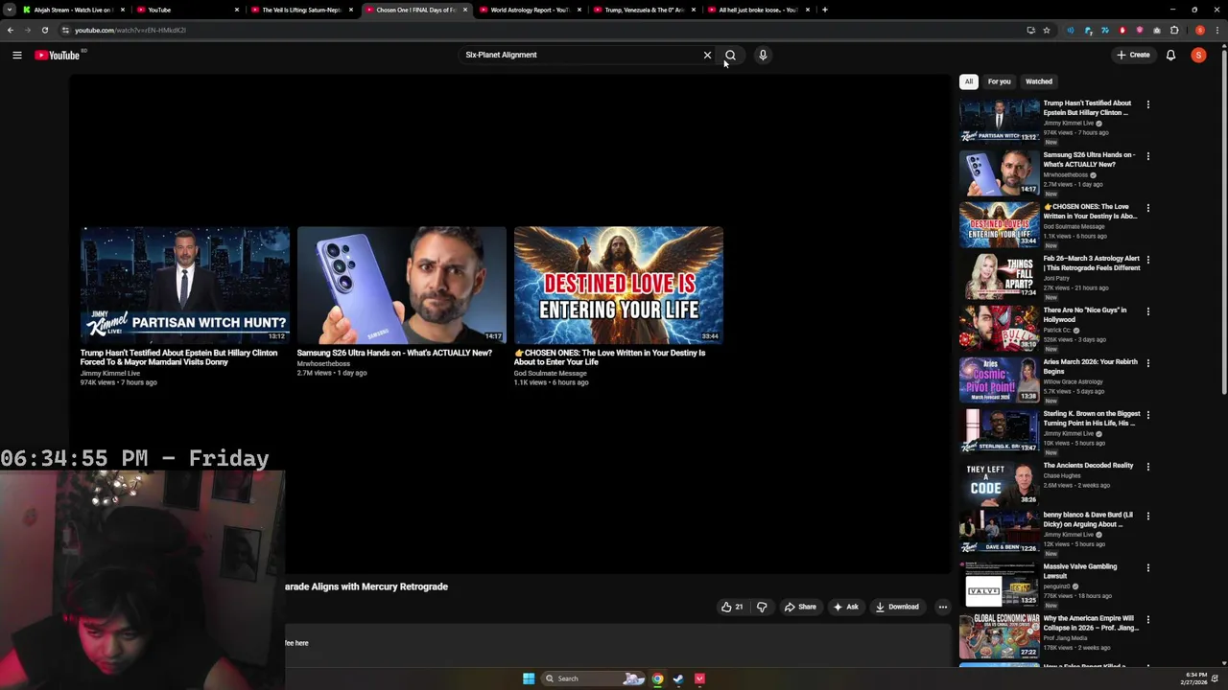Click the Ask button
Screen dimensions: 1228x690
click(846, 607)
